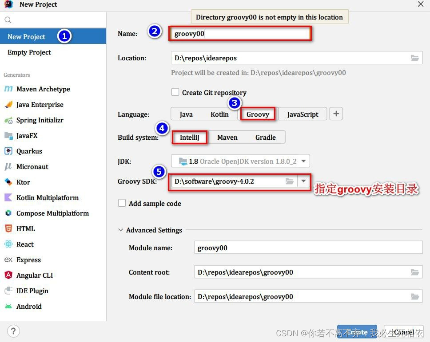Image resolution: width=430 pixels, height=342 pixels.
Task: Collapse the Advanced Settings section
Action: point(121,230)
